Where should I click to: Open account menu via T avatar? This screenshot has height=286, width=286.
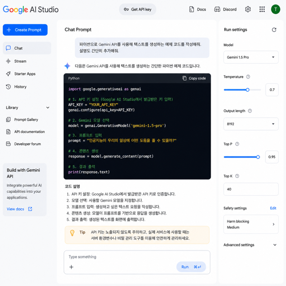coord(275,9)
